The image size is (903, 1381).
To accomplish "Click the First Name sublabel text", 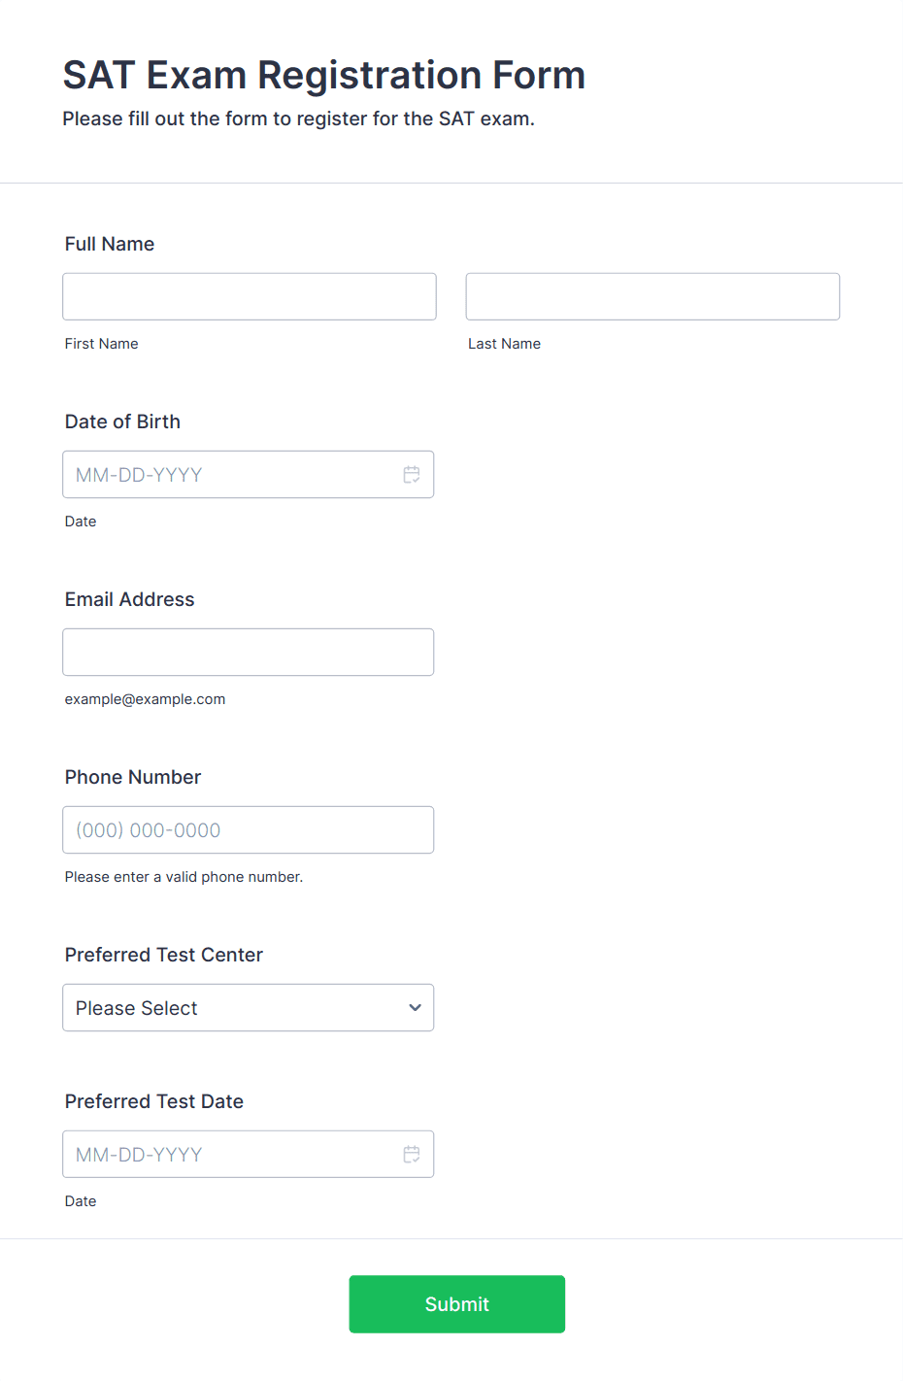I will point(102,344).
